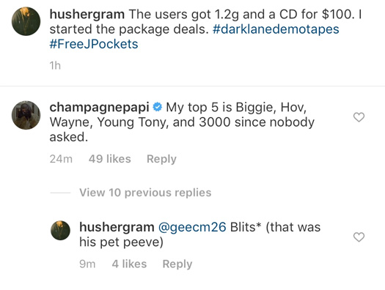This screenshot has height=290, width=385.
Task: Expand View 10 previous replies
Action: (x=145, y=193)
